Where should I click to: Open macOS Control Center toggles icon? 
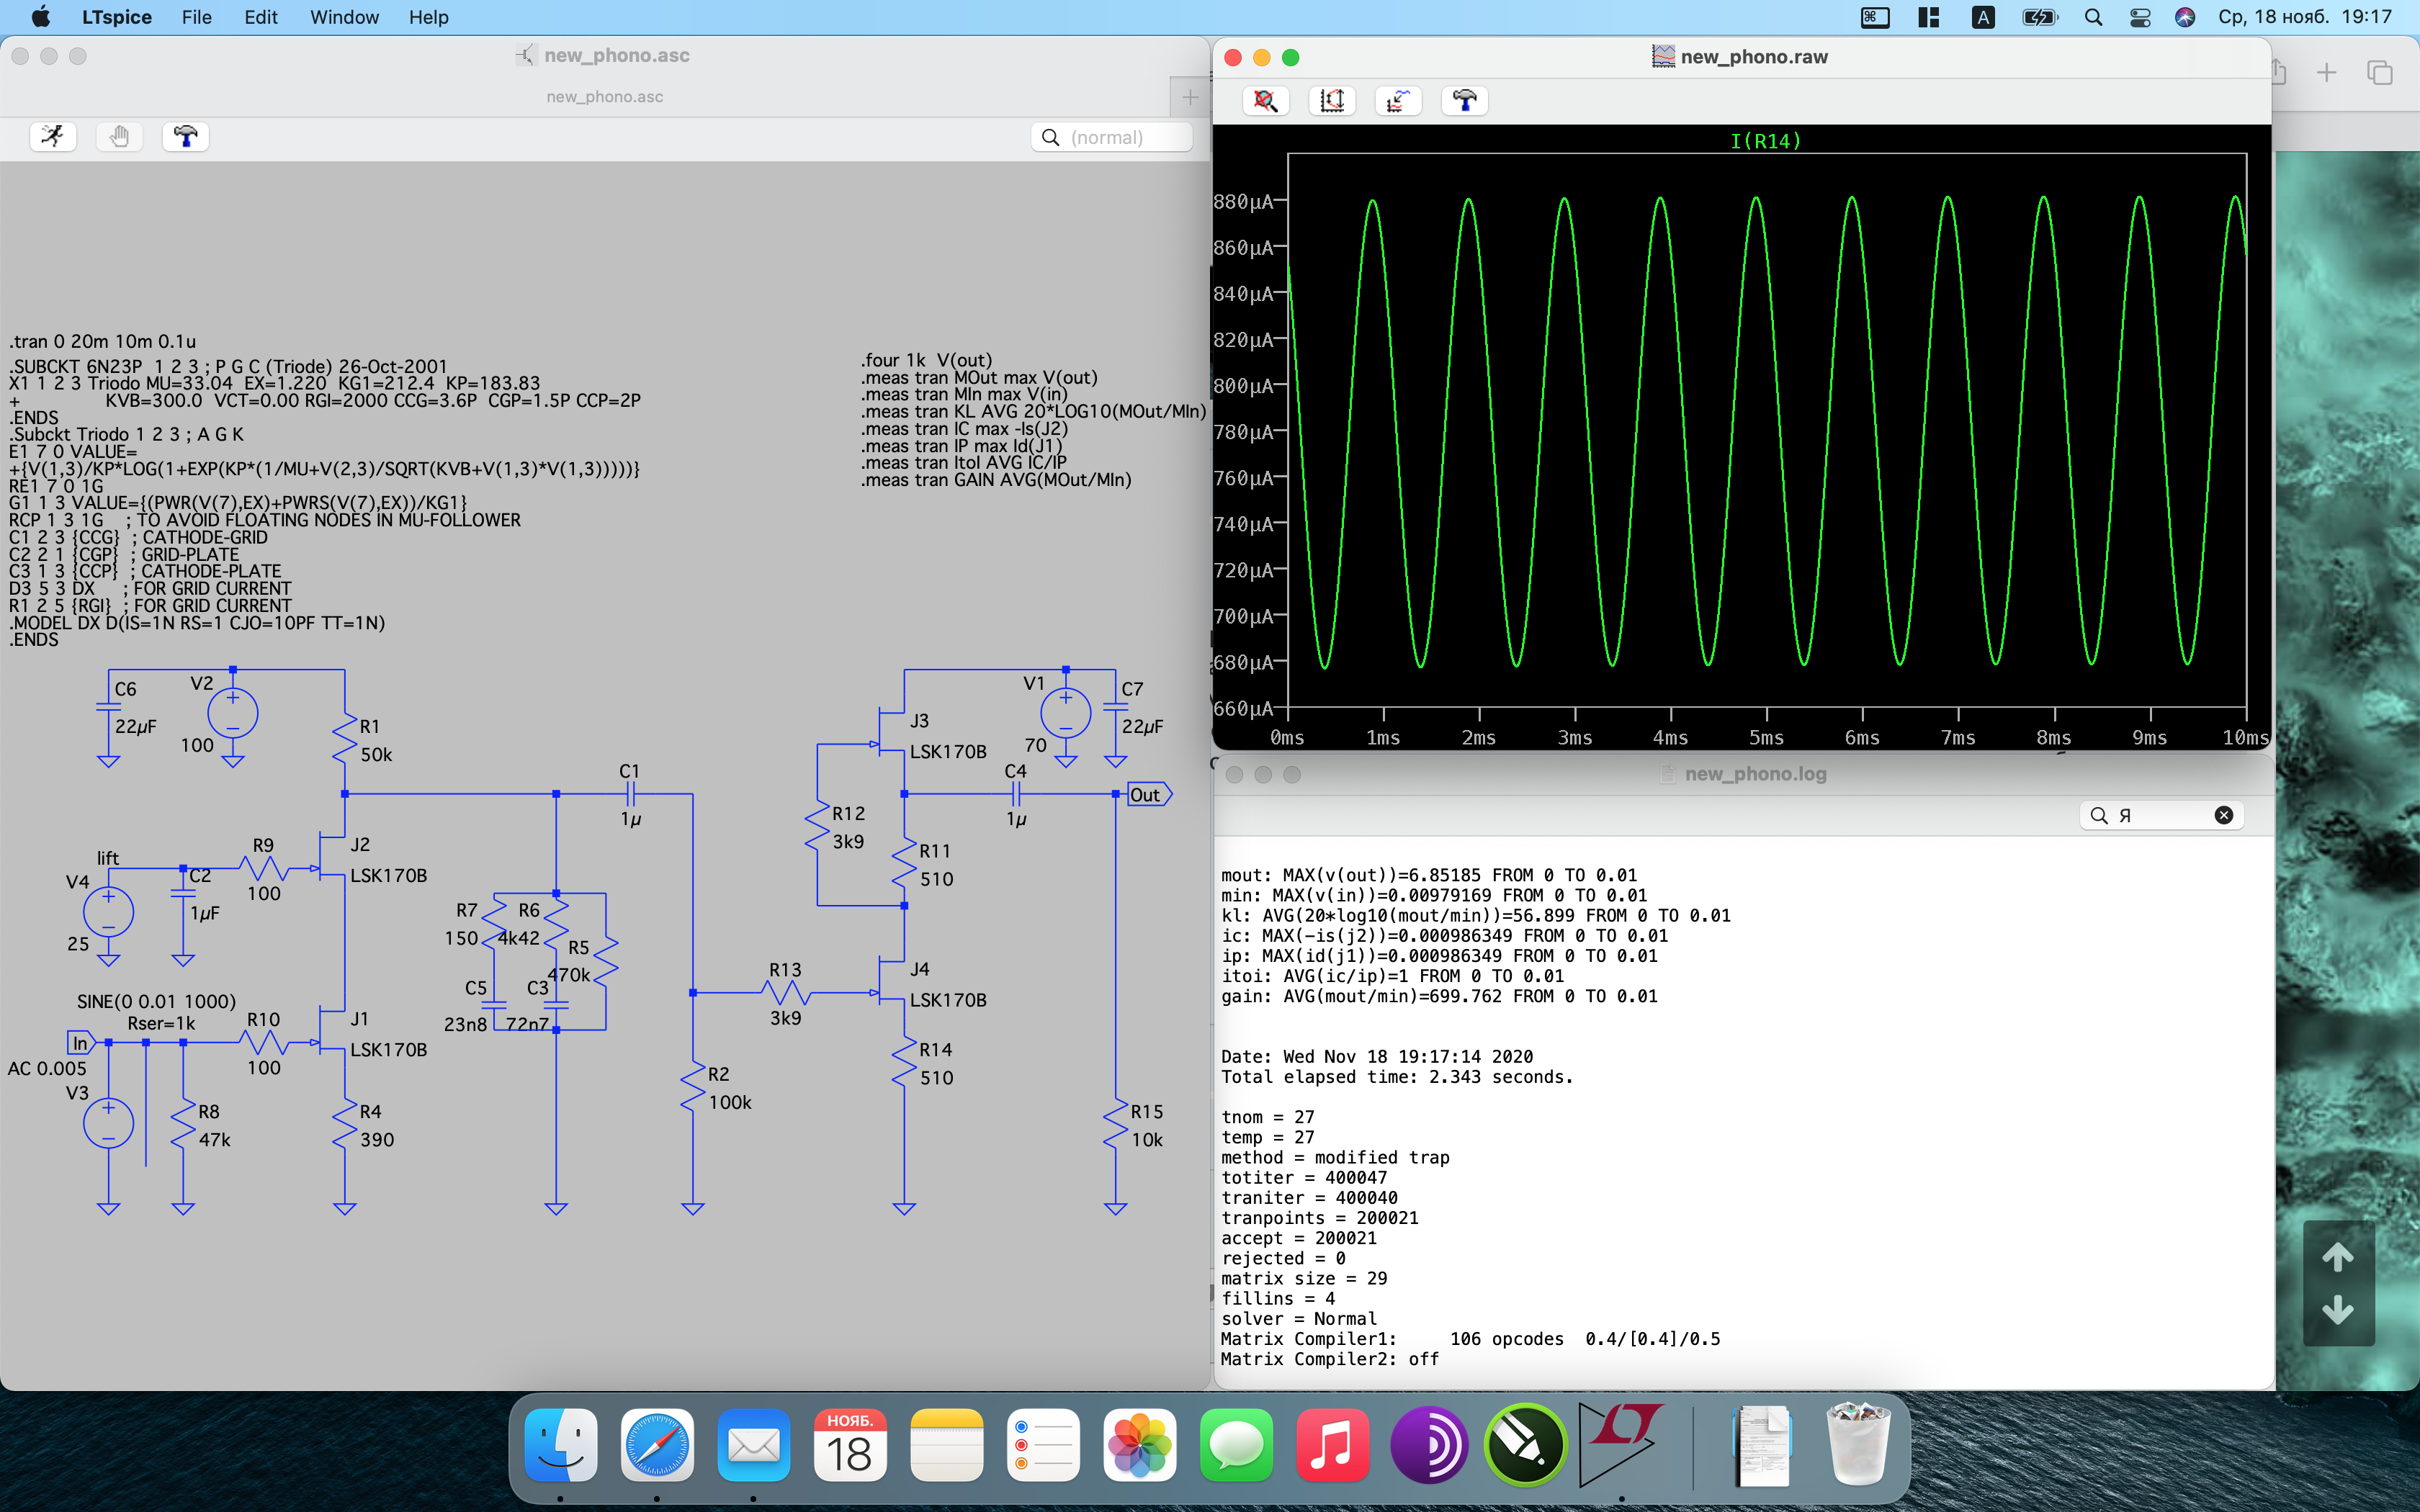[2140, 17]
